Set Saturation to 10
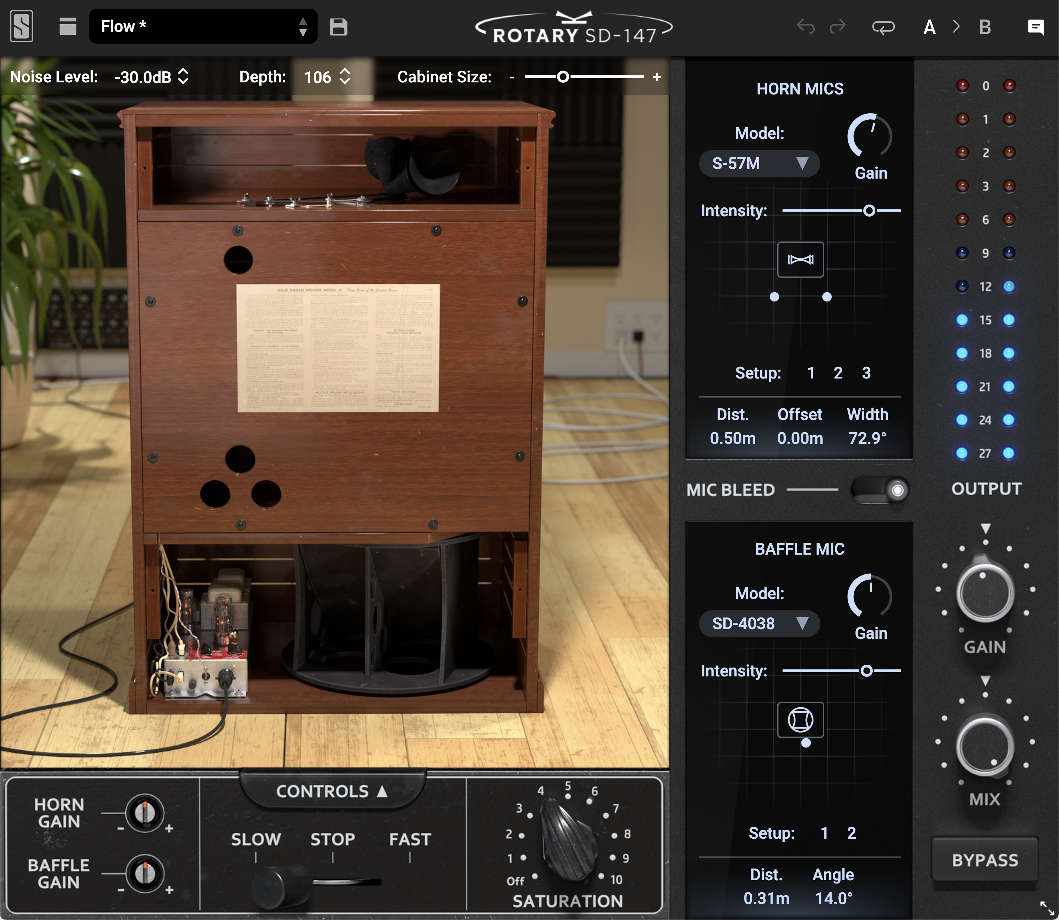 [616, 880]
